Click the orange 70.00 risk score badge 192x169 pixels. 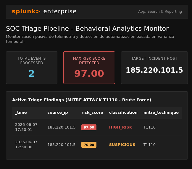coord(89,145)
